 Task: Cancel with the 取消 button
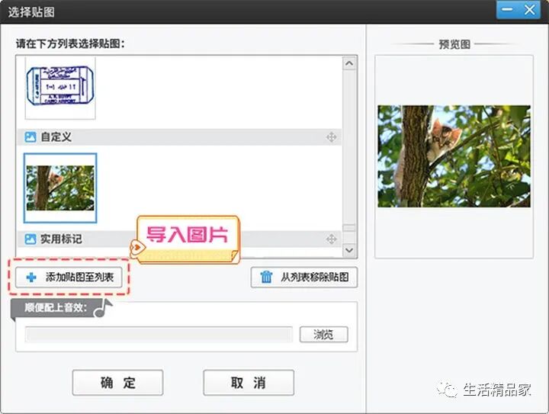click(x=249, y=383)
